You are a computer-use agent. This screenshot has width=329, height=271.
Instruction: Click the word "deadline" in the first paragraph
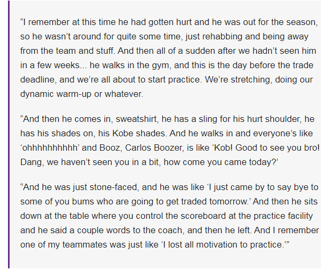coord(38,79)
